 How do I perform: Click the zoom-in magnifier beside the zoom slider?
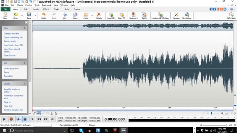(222, 113)
